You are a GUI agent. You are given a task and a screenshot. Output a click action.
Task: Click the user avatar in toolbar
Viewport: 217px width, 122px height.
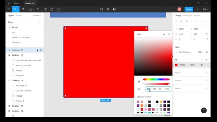pyautogui.click(x=179, y=9)
